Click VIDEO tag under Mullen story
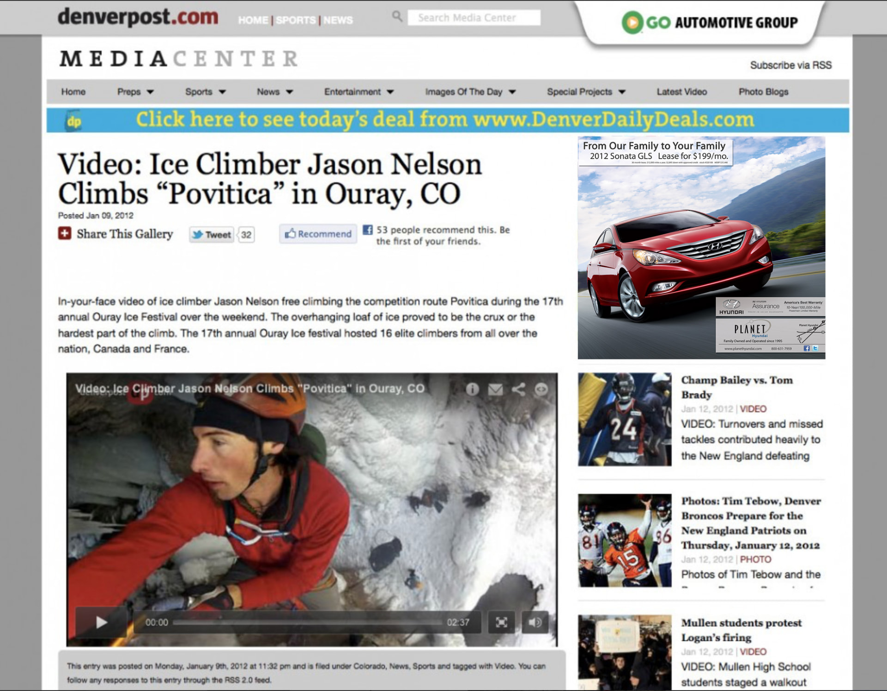Viewport: 887px width, 691px height. point(753,652)
